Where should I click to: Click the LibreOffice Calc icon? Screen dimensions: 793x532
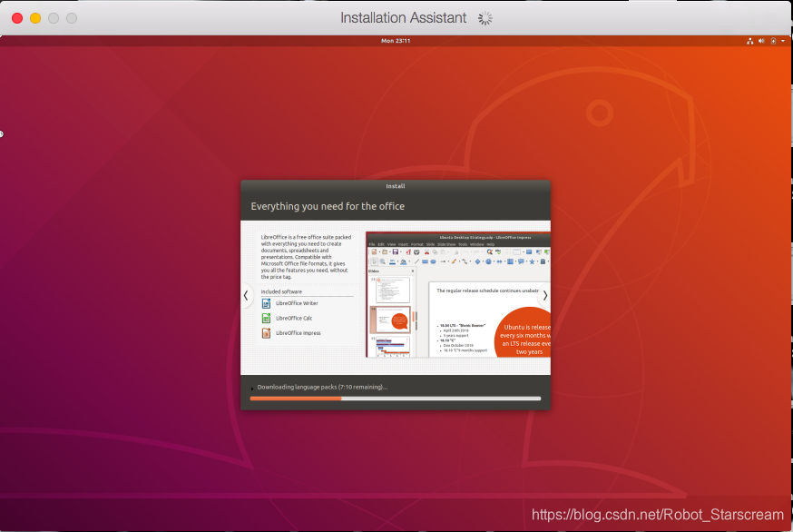(x=266, y=318)
